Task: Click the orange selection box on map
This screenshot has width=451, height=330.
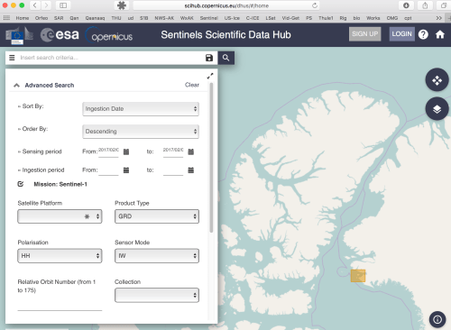Action: coord(358,276)
